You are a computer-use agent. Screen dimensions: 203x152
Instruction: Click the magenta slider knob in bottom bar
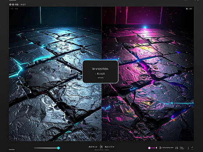[149, 148]
